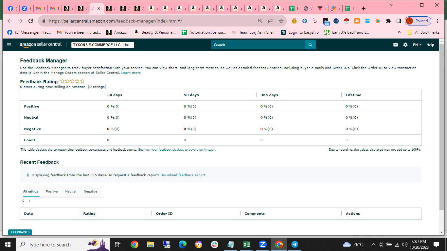Open the Beauty & Personal bookmark

(155, 32)
